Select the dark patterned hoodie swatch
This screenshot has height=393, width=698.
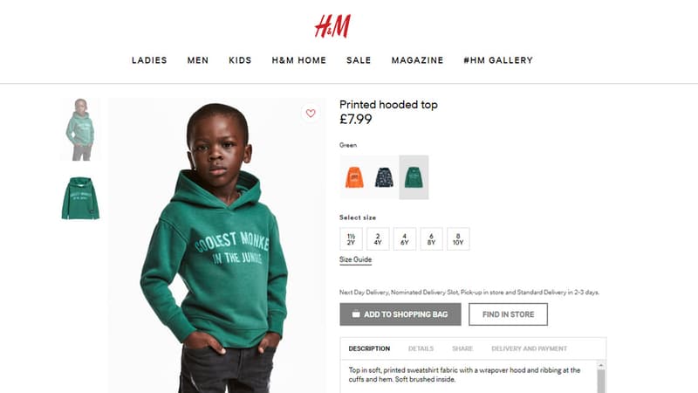pyautogui.click(x=384, y=177)
